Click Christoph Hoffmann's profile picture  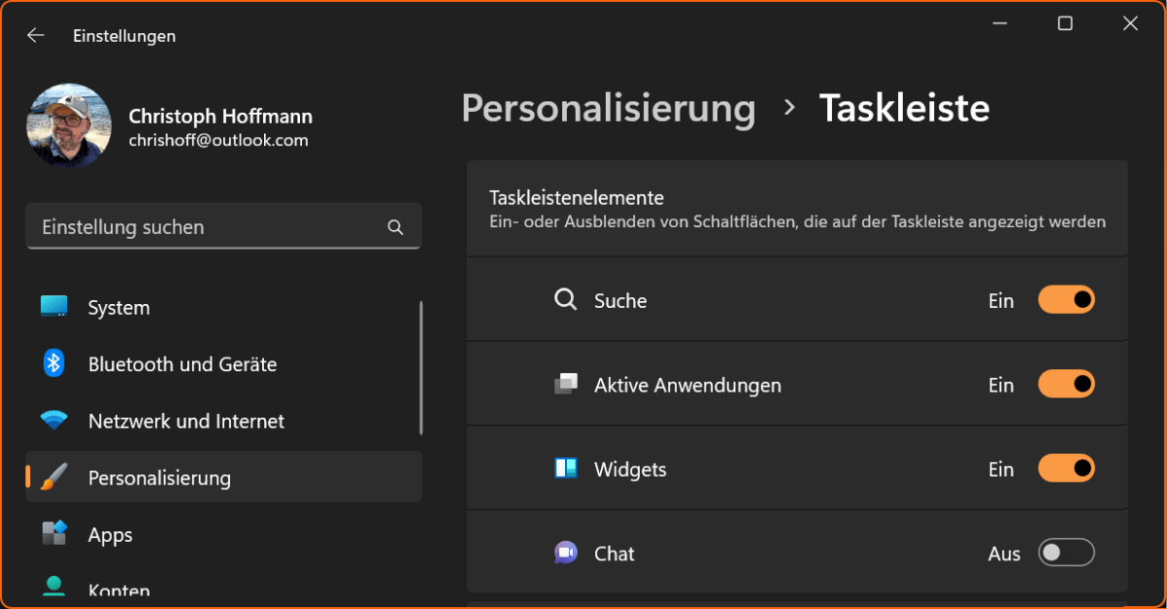[x=68, y=126]
